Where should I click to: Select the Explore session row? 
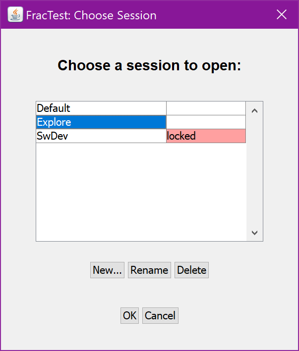101,122
